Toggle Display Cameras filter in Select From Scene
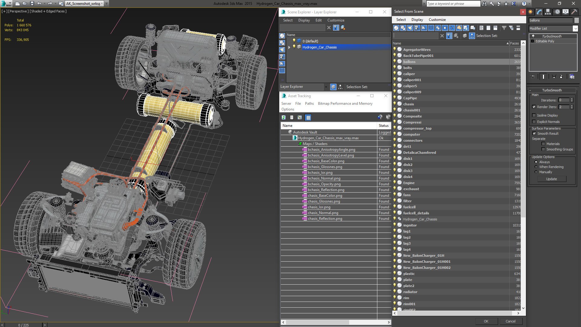581x327 pixels. click(417, 28)
